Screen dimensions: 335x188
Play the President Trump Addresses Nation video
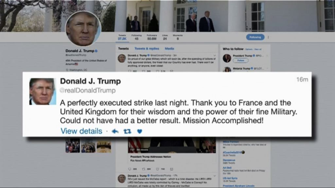[172, 145]
